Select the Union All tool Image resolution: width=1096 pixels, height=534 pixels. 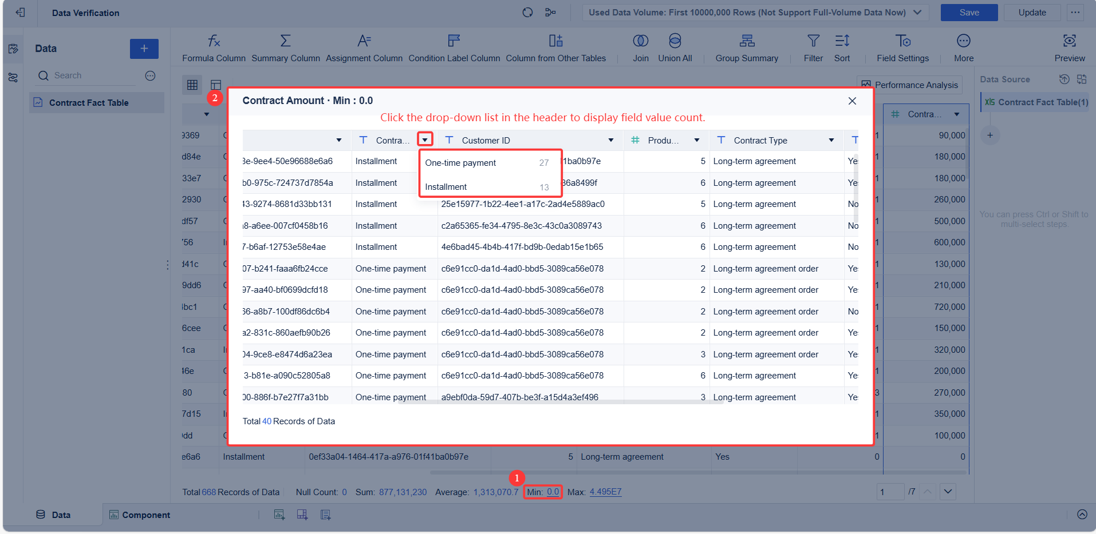pyautogui.click(x=675, y=48)
